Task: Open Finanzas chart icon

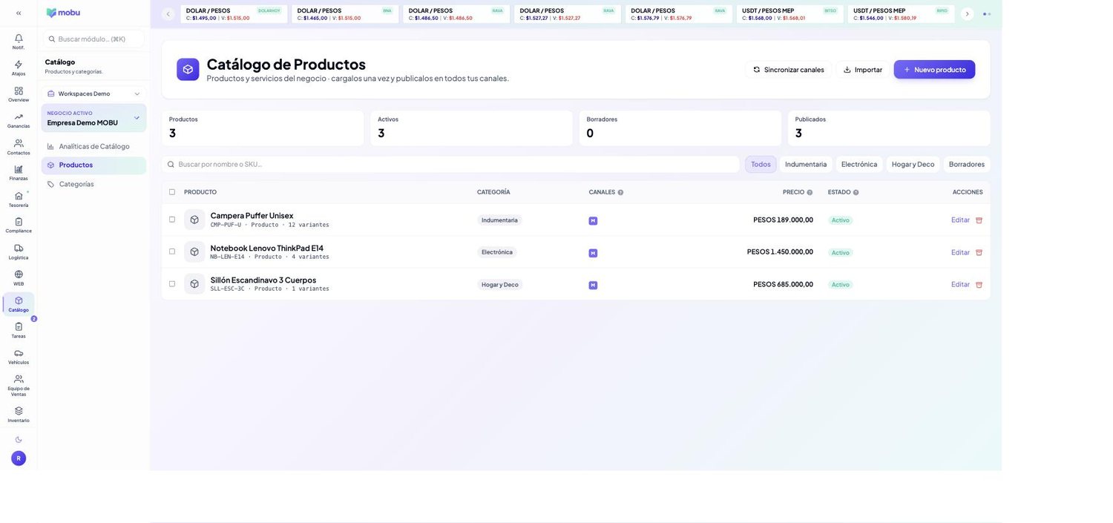Action: [19, 169]
